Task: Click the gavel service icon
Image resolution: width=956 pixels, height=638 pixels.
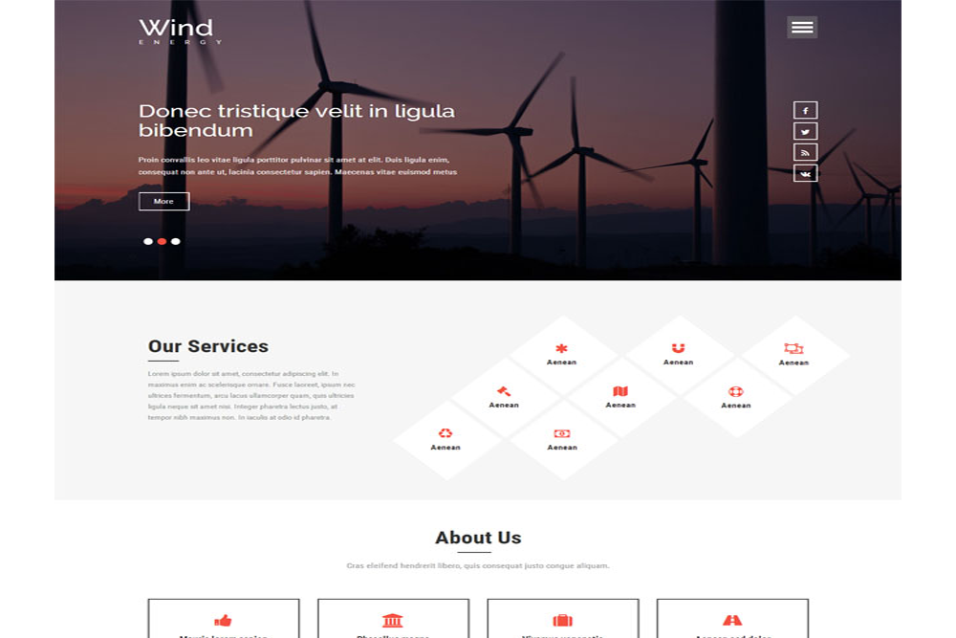Action: pyautogui.click(x=504, y=391)
